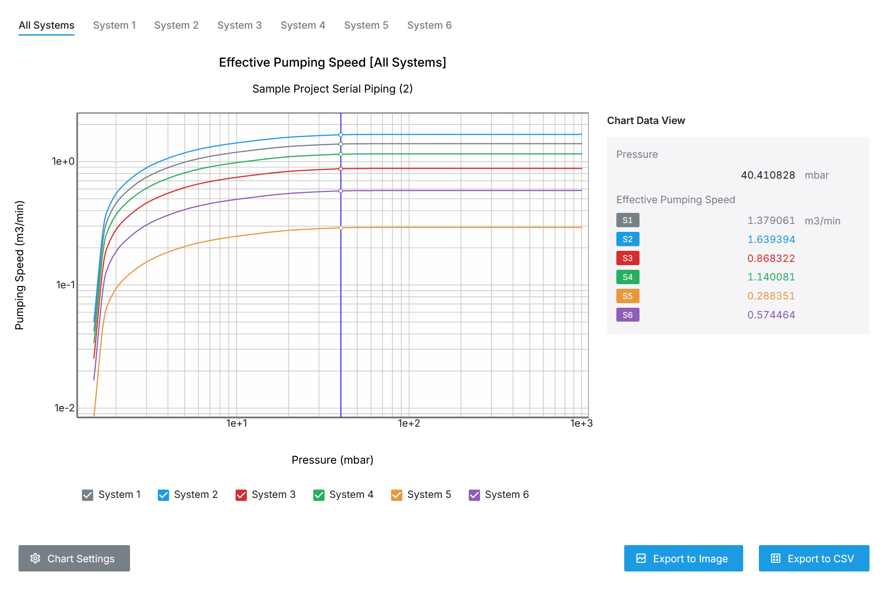The image size is (888, 590).
Task: Click the S4 value 1.140081
Action: (771, 277)
